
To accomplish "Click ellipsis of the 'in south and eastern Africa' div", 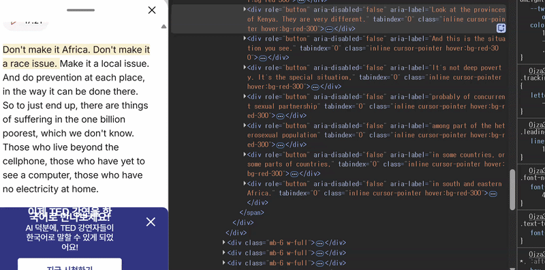I will click(493, 194).
